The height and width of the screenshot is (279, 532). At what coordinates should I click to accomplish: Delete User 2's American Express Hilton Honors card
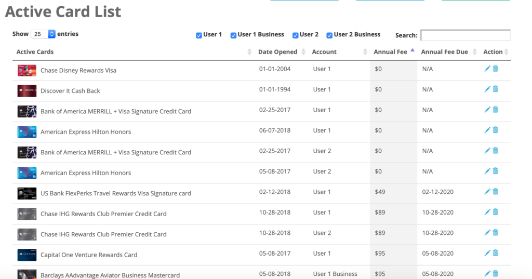(x=495, y=171)
